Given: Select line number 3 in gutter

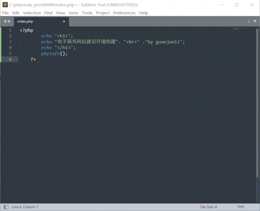Looking at the screenshot, I should coord(10,42).
